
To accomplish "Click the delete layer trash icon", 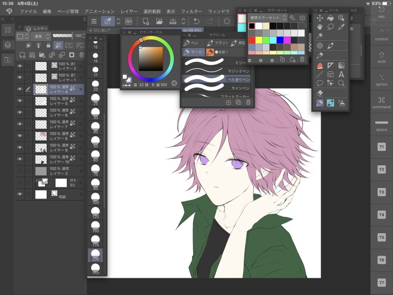I will (82, 55).
